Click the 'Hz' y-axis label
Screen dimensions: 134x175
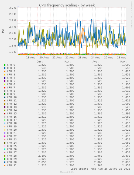[x=3, y=31]
